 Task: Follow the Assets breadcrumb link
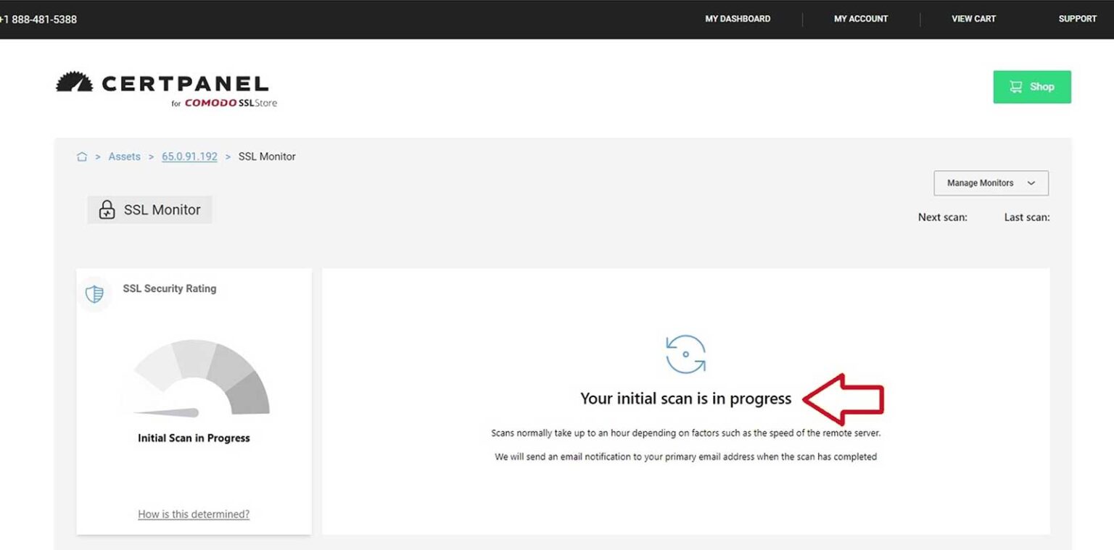tap(124, 156)
